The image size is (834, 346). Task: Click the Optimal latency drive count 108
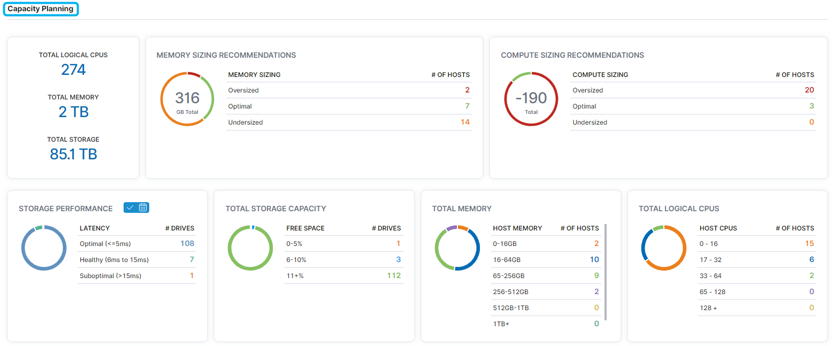(x=187, y=244)
